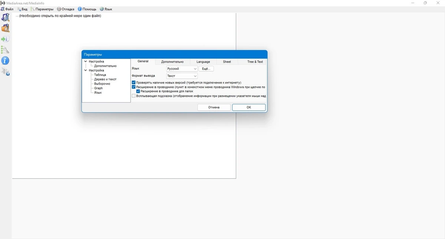Screen dimensions: 445x239
Task: Click the bottom sidebar icon with small globe
Action: click(x=5, y=72)
